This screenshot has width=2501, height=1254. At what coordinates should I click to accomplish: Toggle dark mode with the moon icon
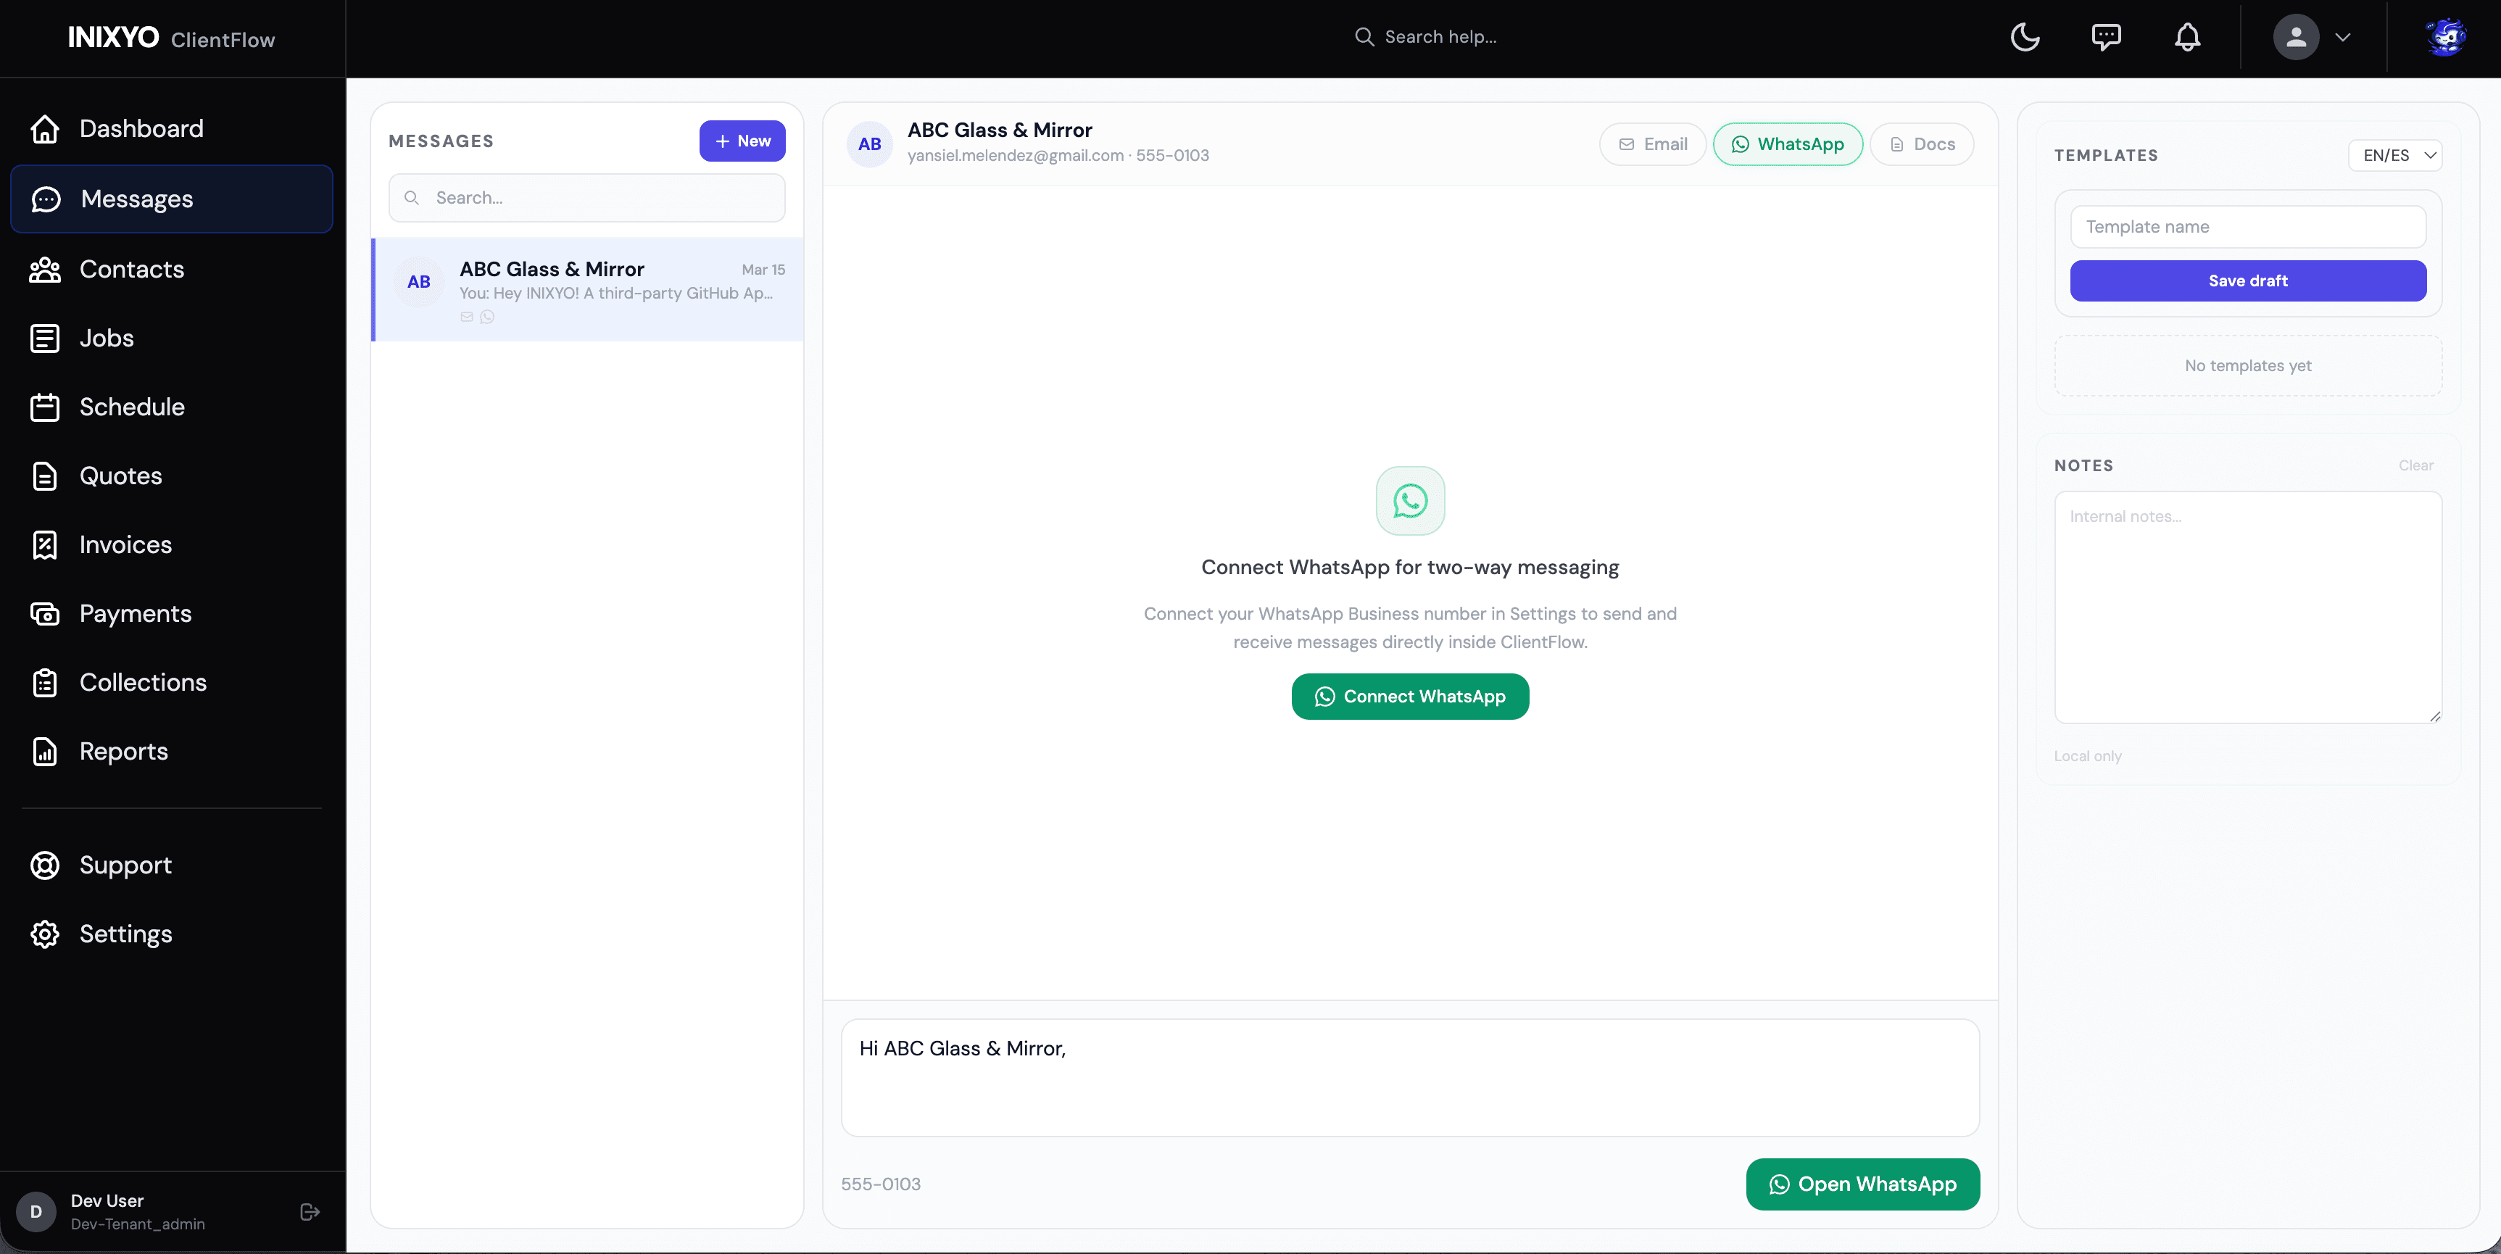[x=2025, y=37]
